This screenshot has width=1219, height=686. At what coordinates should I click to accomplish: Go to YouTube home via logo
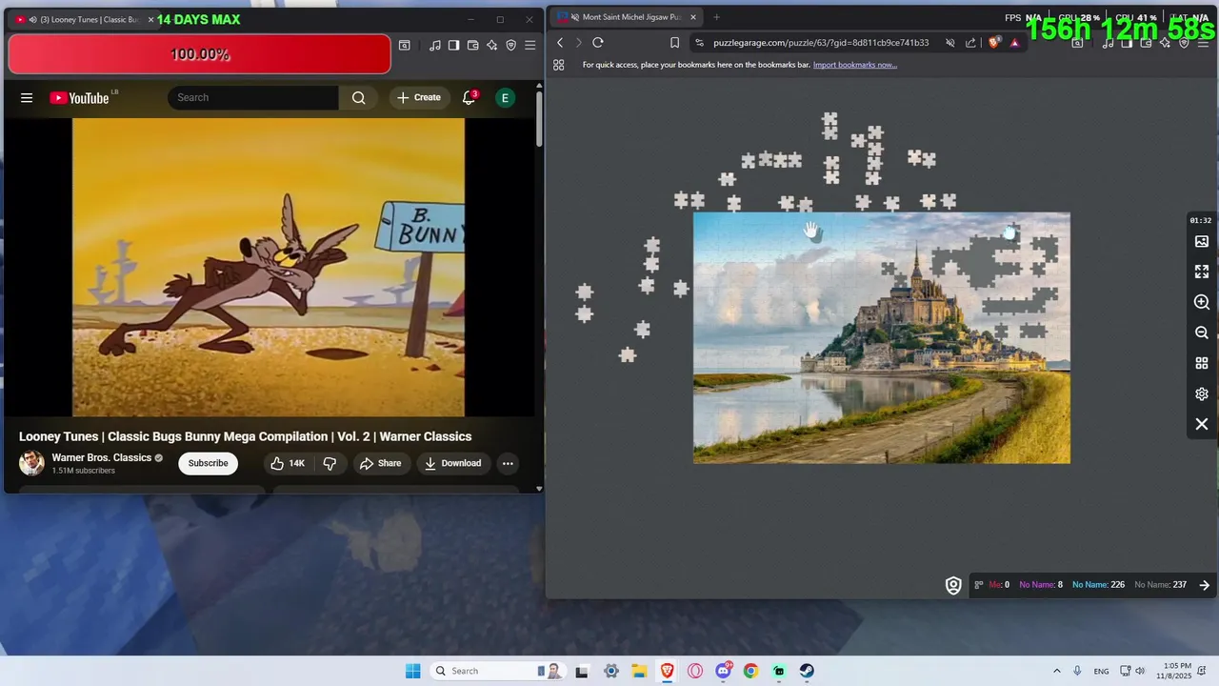point(79,97)
